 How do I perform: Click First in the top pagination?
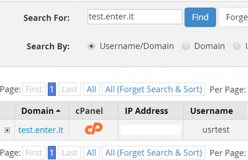pyautogui.click(x=34, y=89)
